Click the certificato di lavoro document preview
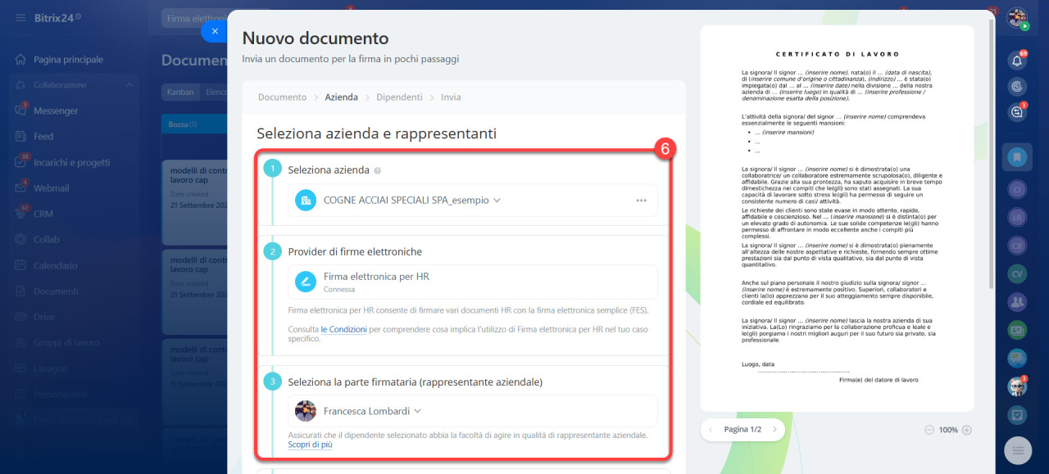Image resolution: width=1049 pixels, height=474 pixels. pos(836,217)
